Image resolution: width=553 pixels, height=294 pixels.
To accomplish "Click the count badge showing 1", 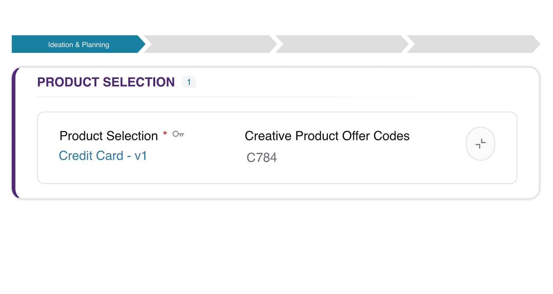I will tap(189, 82).
